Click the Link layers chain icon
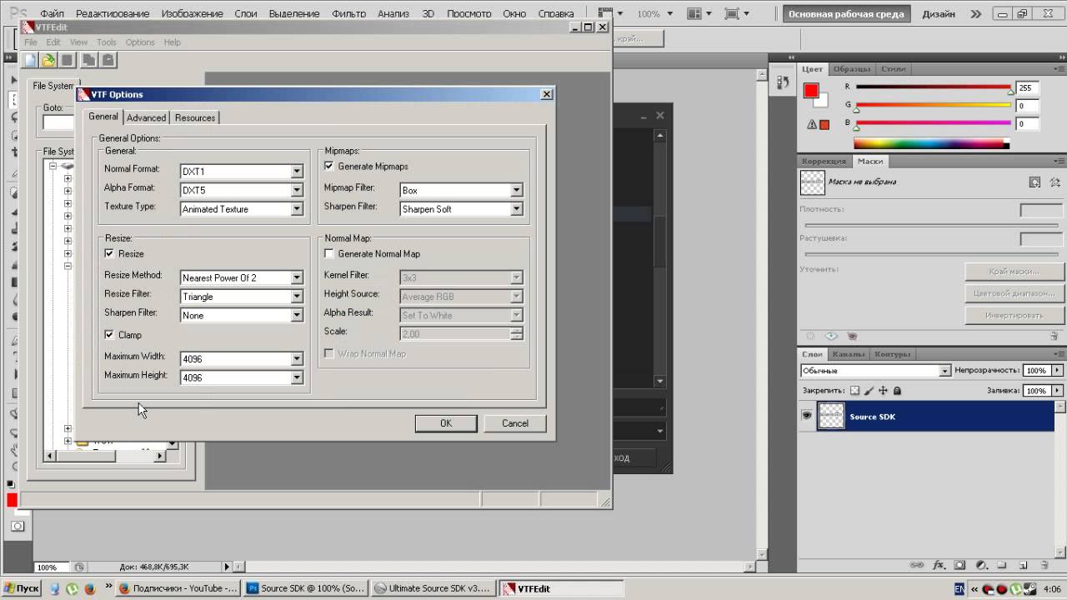This screenshot has width=1067, height=600. (x=916, y=564)
